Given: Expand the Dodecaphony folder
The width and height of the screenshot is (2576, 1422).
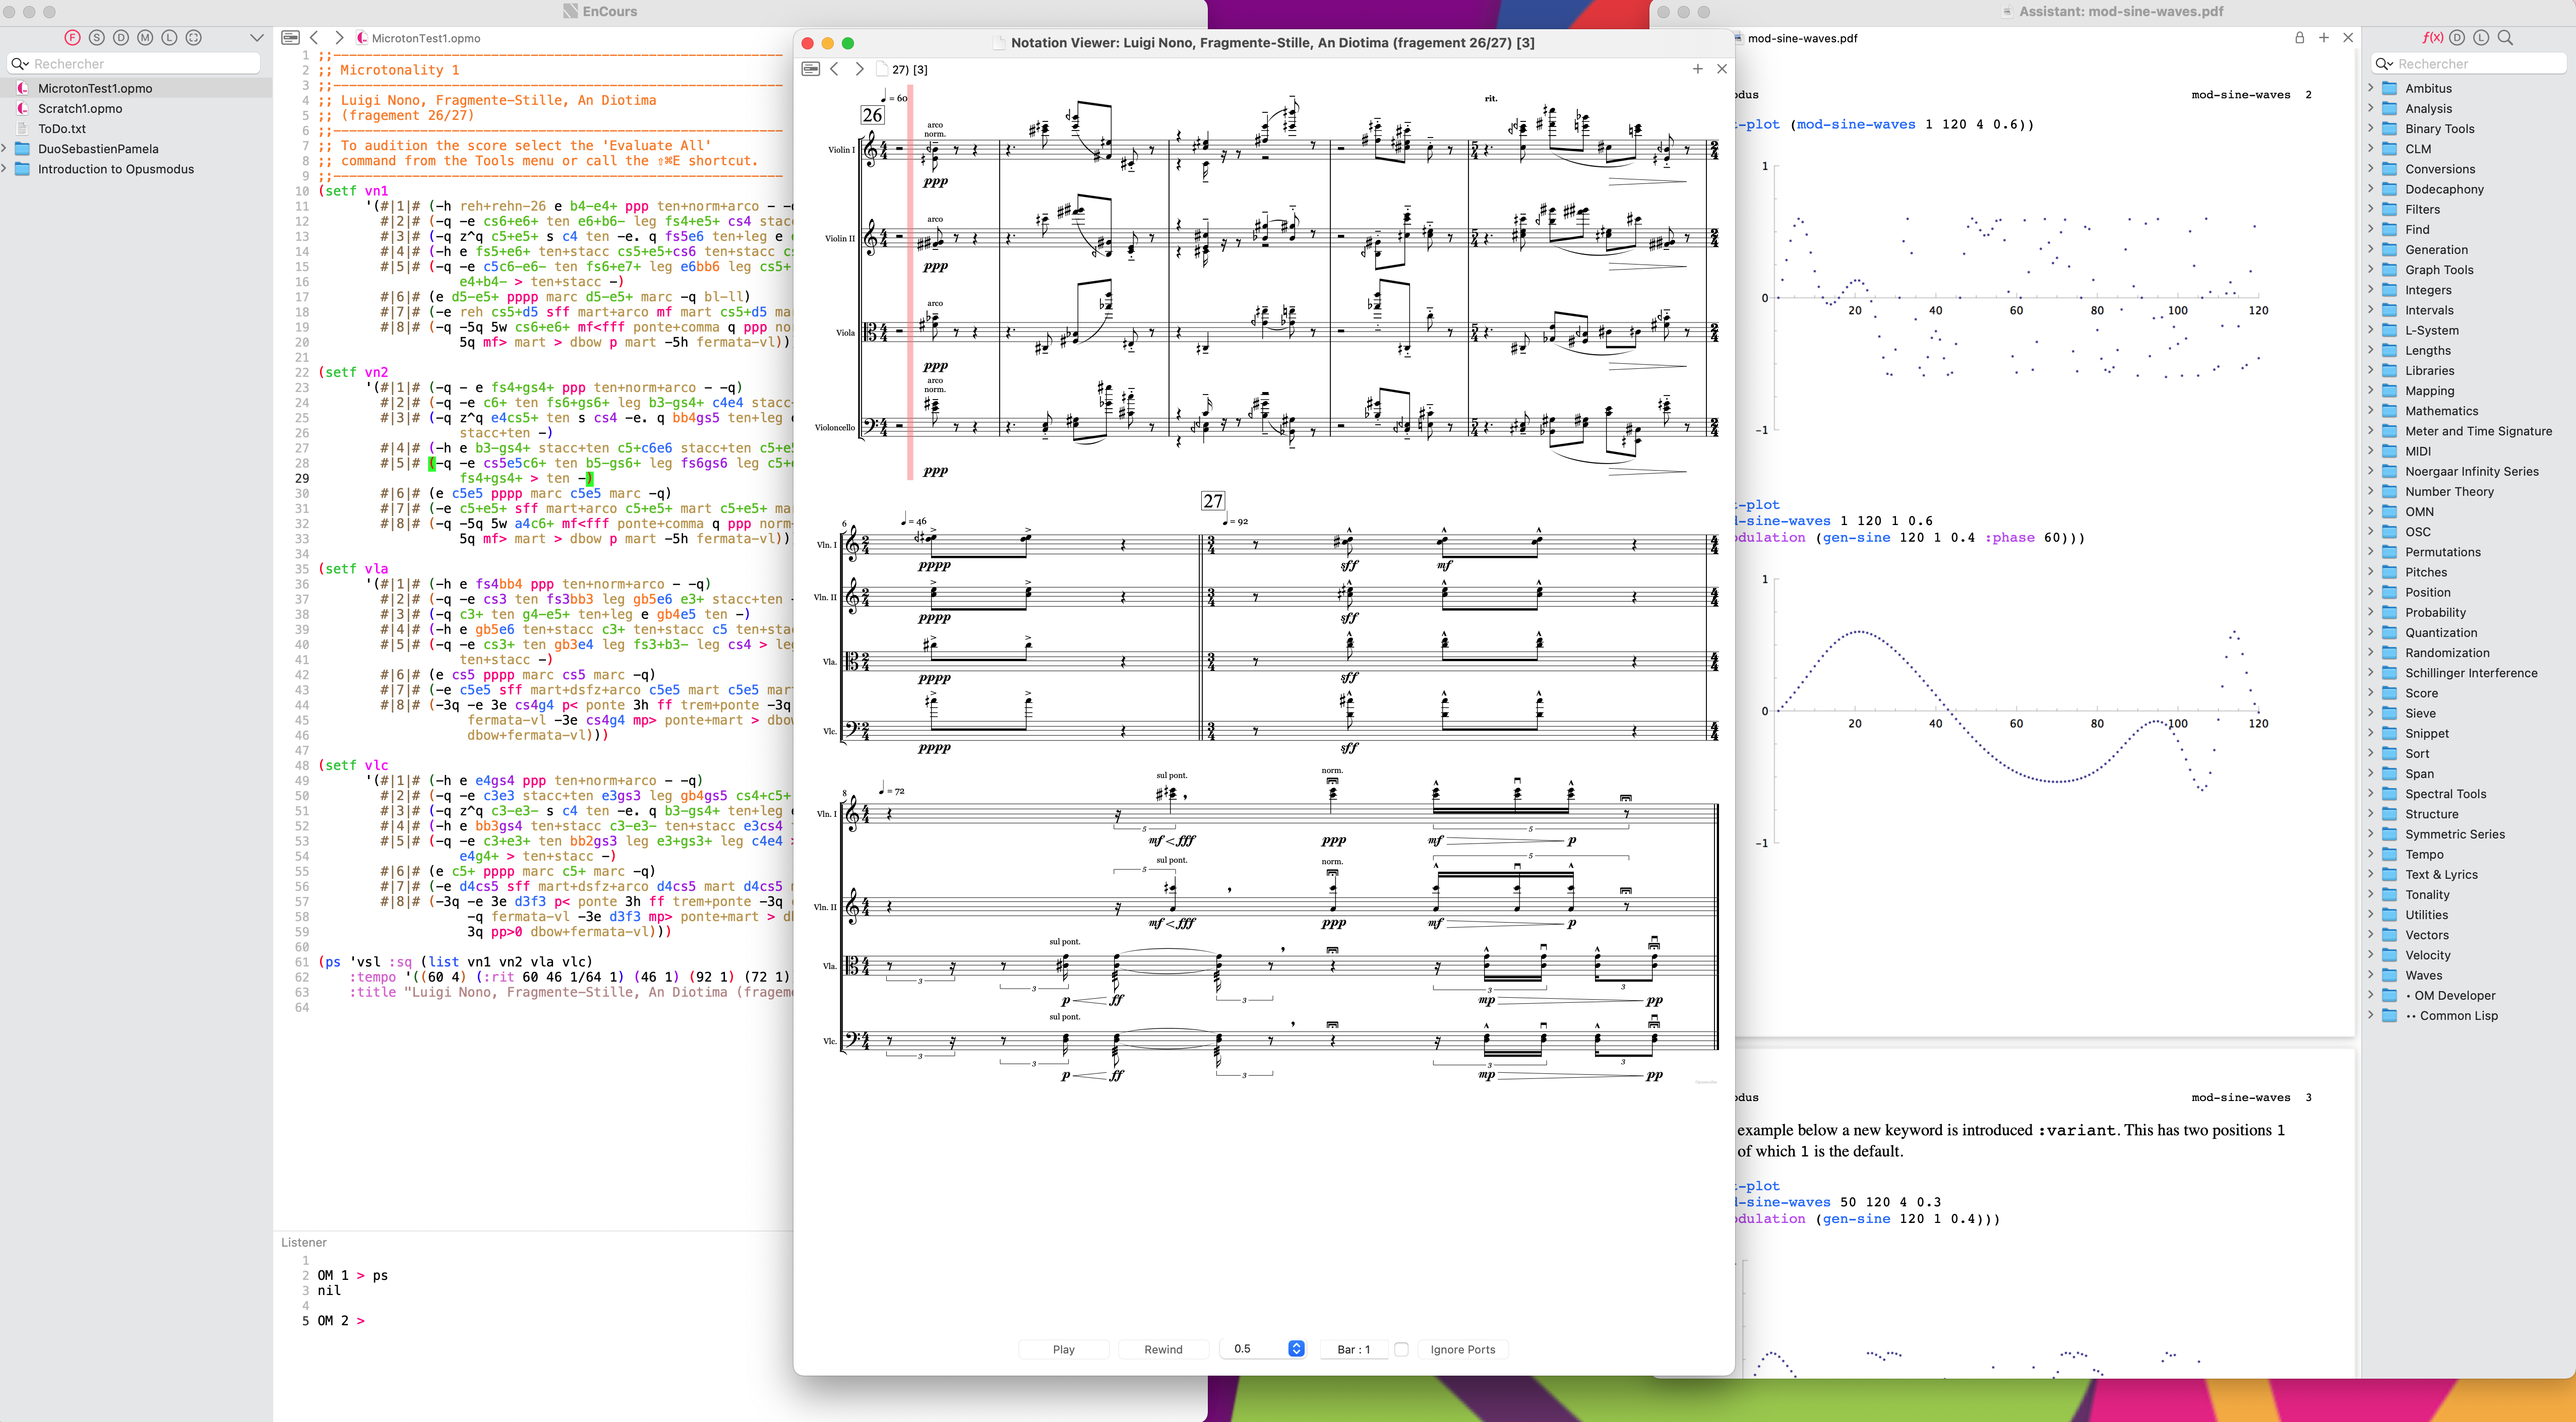Looking at the screenshot, I should [x=2370, y=189].
